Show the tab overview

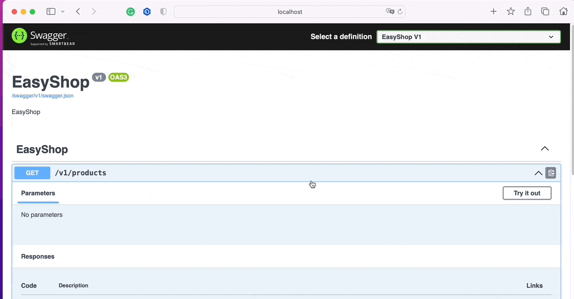click(545, 12)
